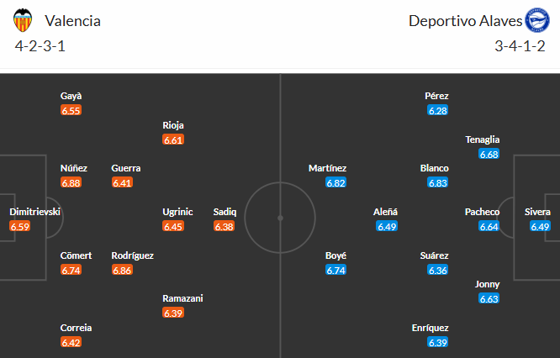Select Alaves forward Martínez
This screenshot has height=358, width=560.
point(327,168)
